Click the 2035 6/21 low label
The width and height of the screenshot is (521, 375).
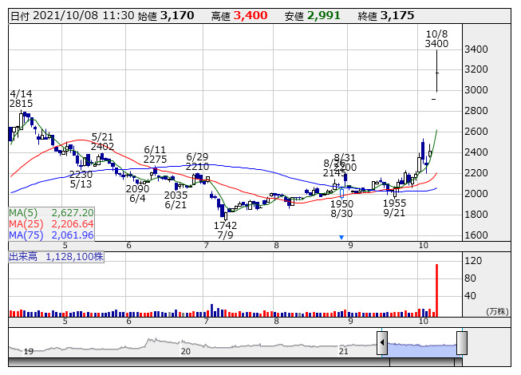tap(176, 200)
